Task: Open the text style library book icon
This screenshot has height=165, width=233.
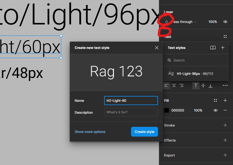Action: pyautogui.click(x=213, y=48)
